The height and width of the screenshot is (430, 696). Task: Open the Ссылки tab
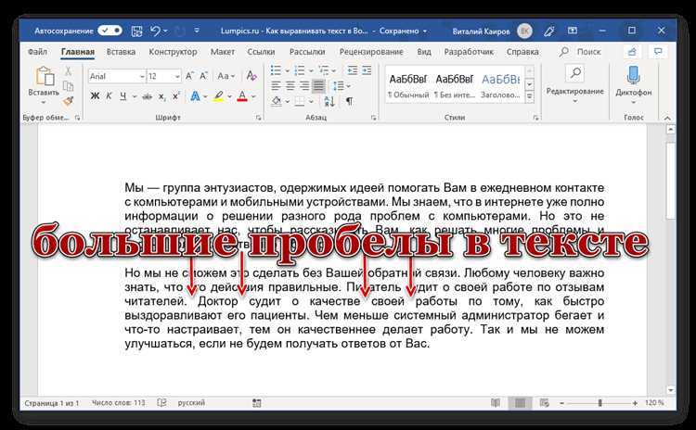[x=261, y=52]
